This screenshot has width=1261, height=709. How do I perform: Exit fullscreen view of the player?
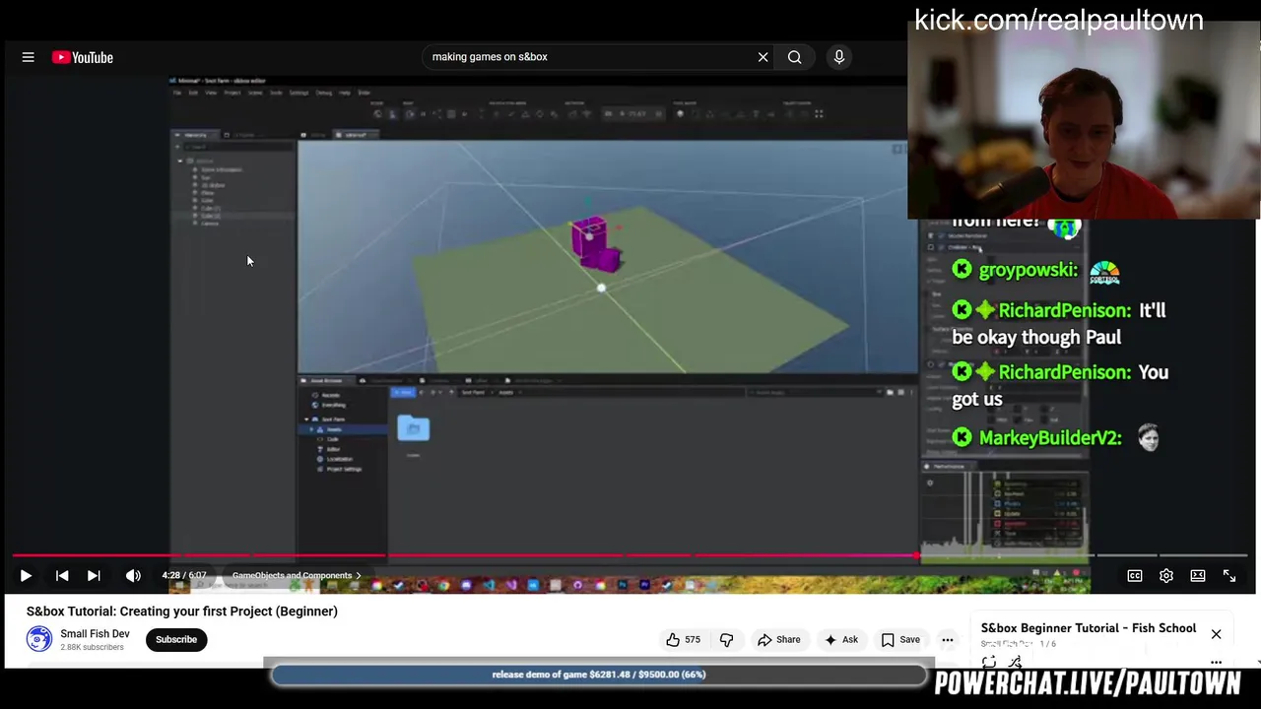click(1229, 575)
